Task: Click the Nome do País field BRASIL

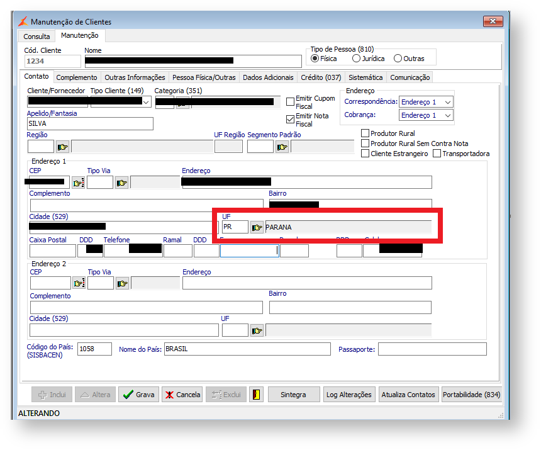Action: pyautogui.click(x=247, y=349)
